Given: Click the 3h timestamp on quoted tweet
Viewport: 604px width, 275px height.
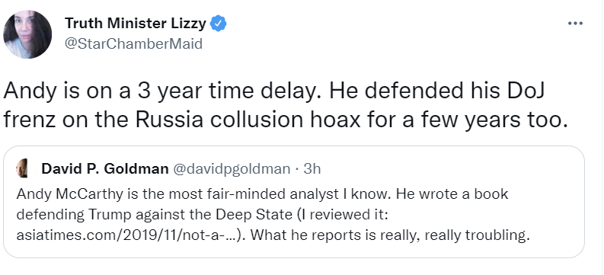Looking at the screenshot, I should [x=312, y=168].
